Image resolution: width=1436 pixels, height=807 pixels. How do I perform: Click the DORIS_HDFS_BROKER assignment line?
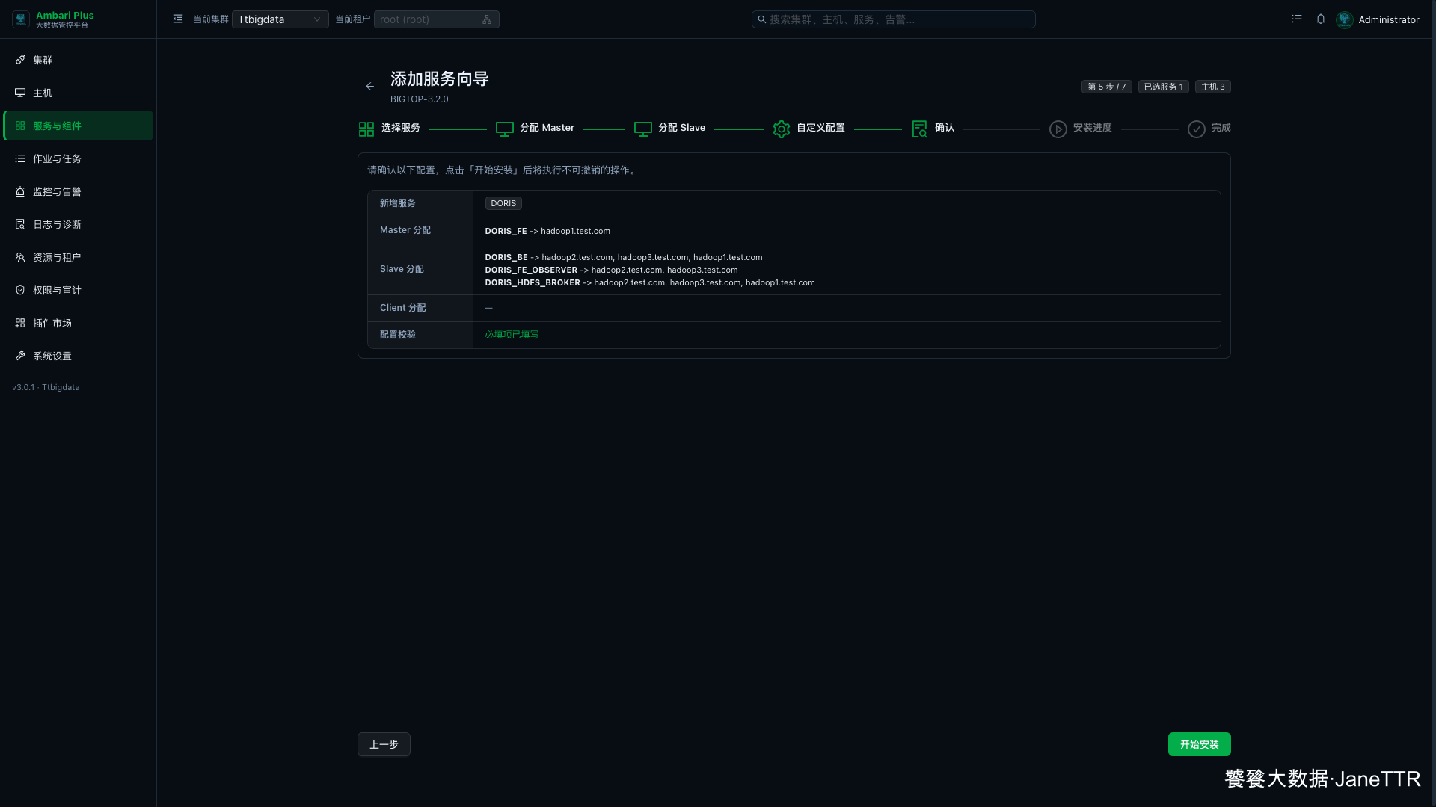pyautogui.click(x=650, y=282)
